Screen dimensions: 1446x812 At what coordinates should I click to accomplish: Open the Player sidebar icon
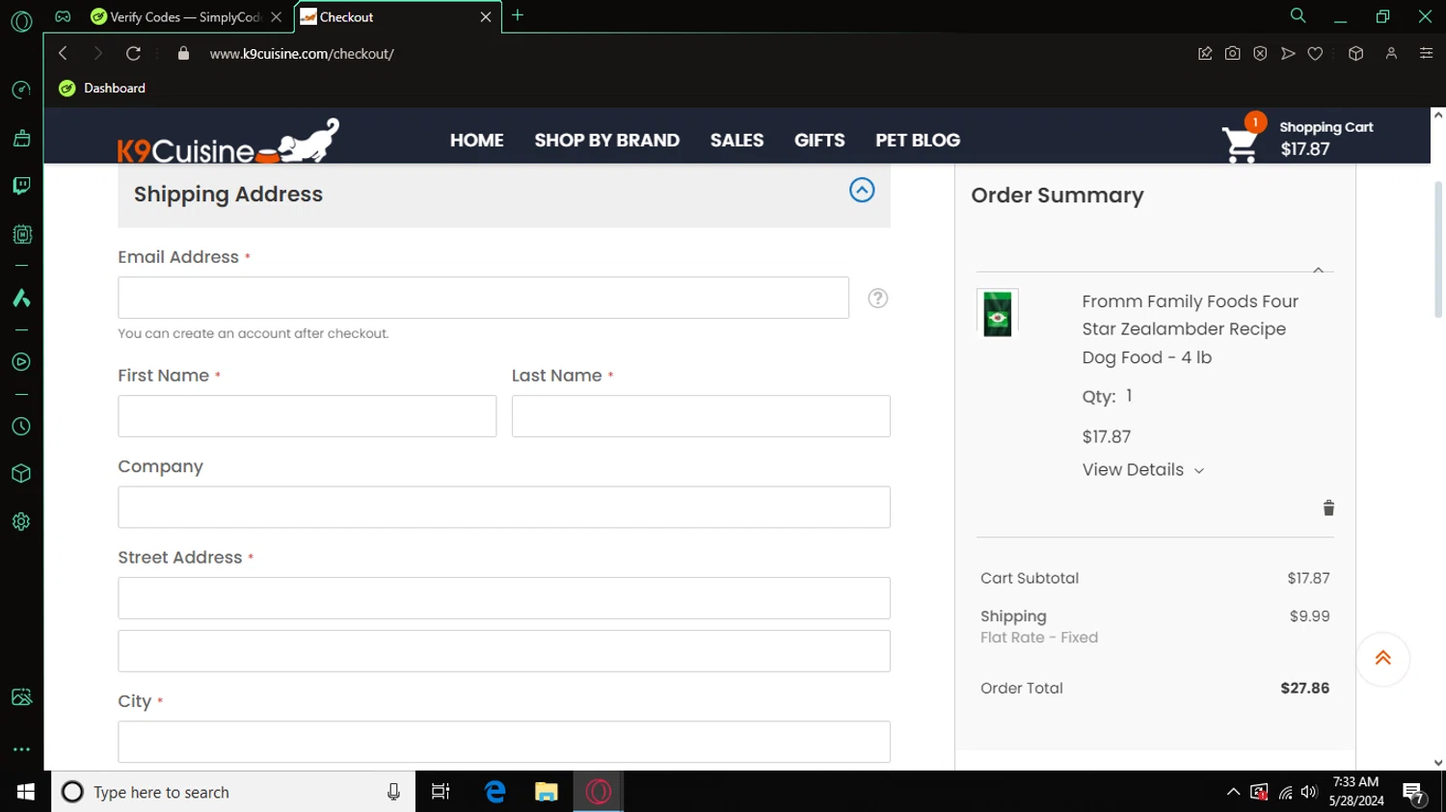(x=21, y=362)
